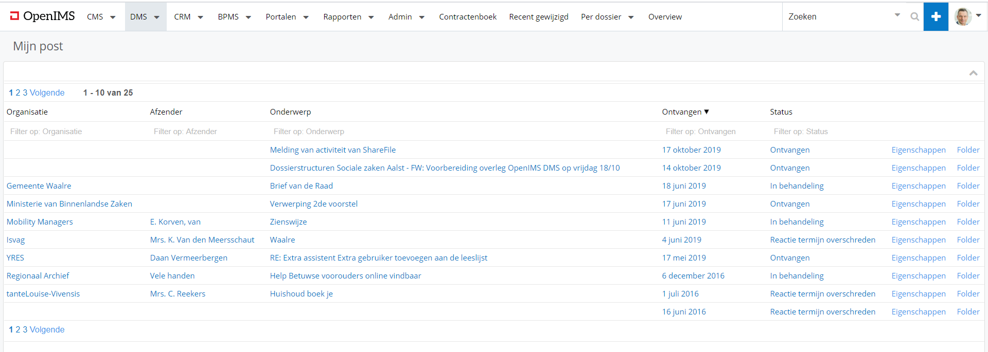Image resolution: width=988 pixels, height=352 pixels.
Task: Click date 6 december 2016
Action: 693,276
